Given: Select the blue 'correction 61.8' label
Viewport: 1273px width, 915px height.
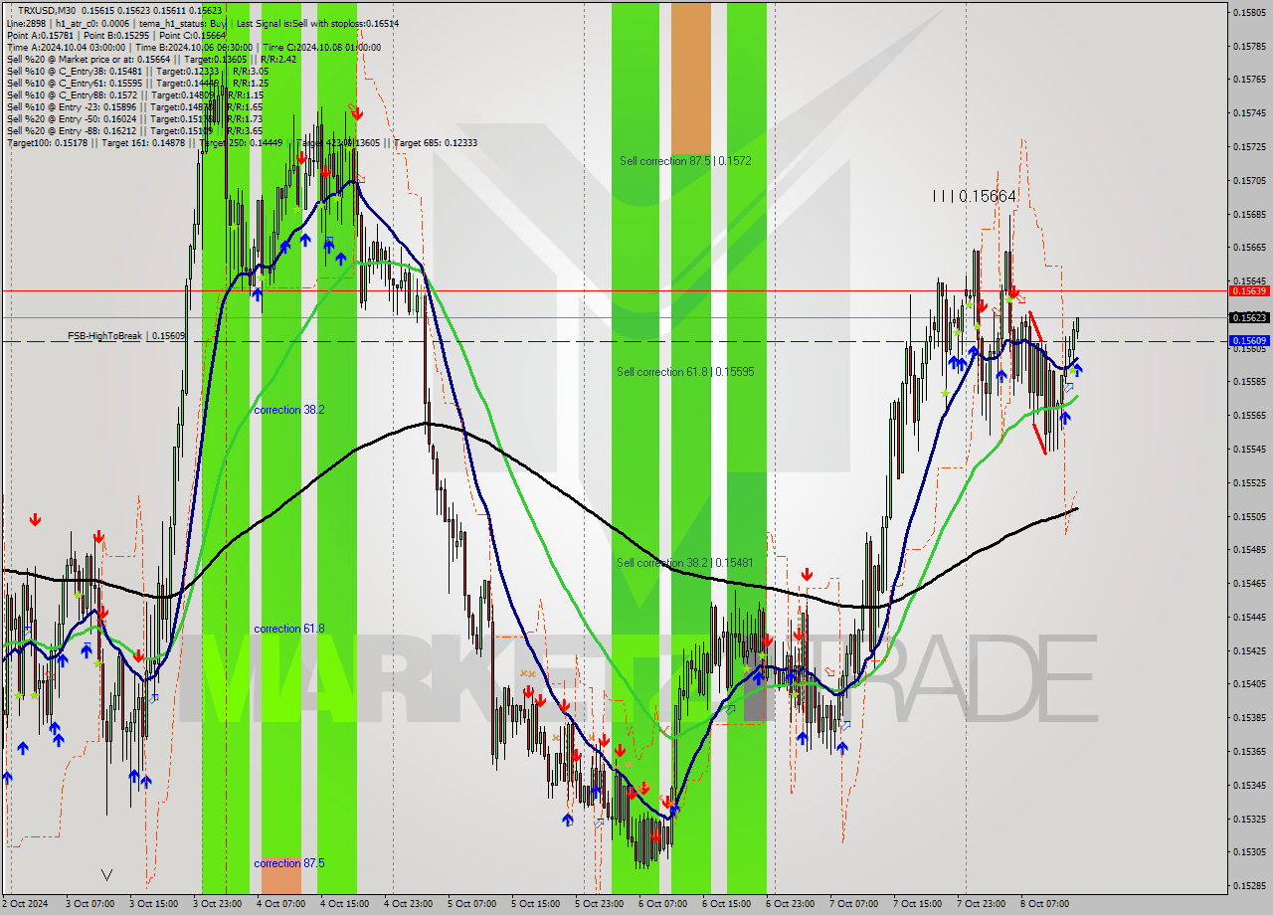Looking at the screenshot, I should coord(288,628).
